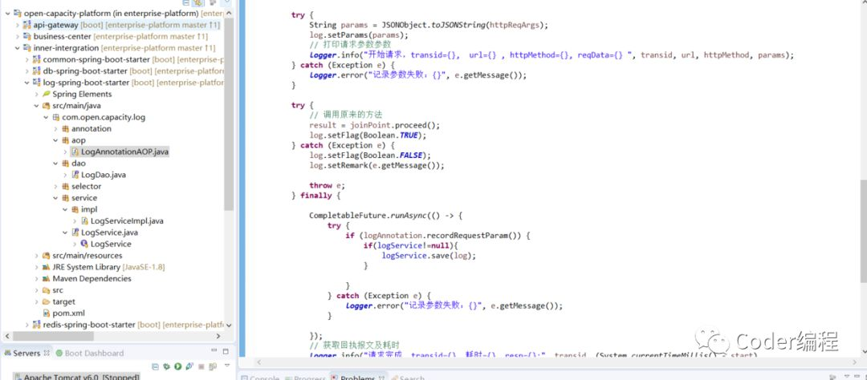The width and height of the screenshot is (867, 380).
Task: Collapse the open-capacity-platform project node
Action: click(8, 14)
